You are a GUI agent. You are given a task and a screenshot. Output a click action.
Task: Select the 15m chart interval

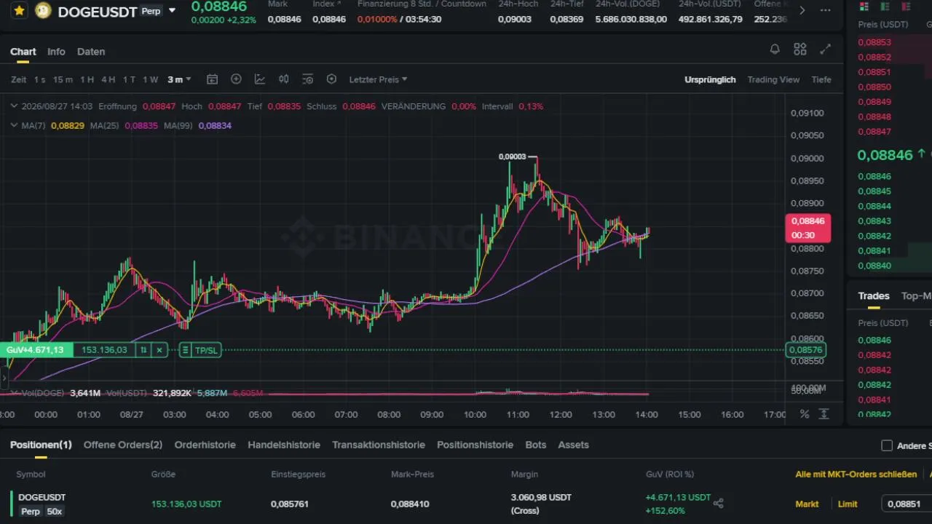pos(63,79)
